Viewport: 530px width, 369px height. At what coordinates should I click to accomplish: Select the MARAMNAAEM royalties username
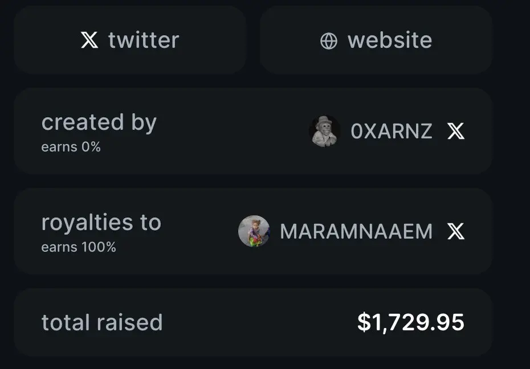pyautogui.click(x=356, y=231)
